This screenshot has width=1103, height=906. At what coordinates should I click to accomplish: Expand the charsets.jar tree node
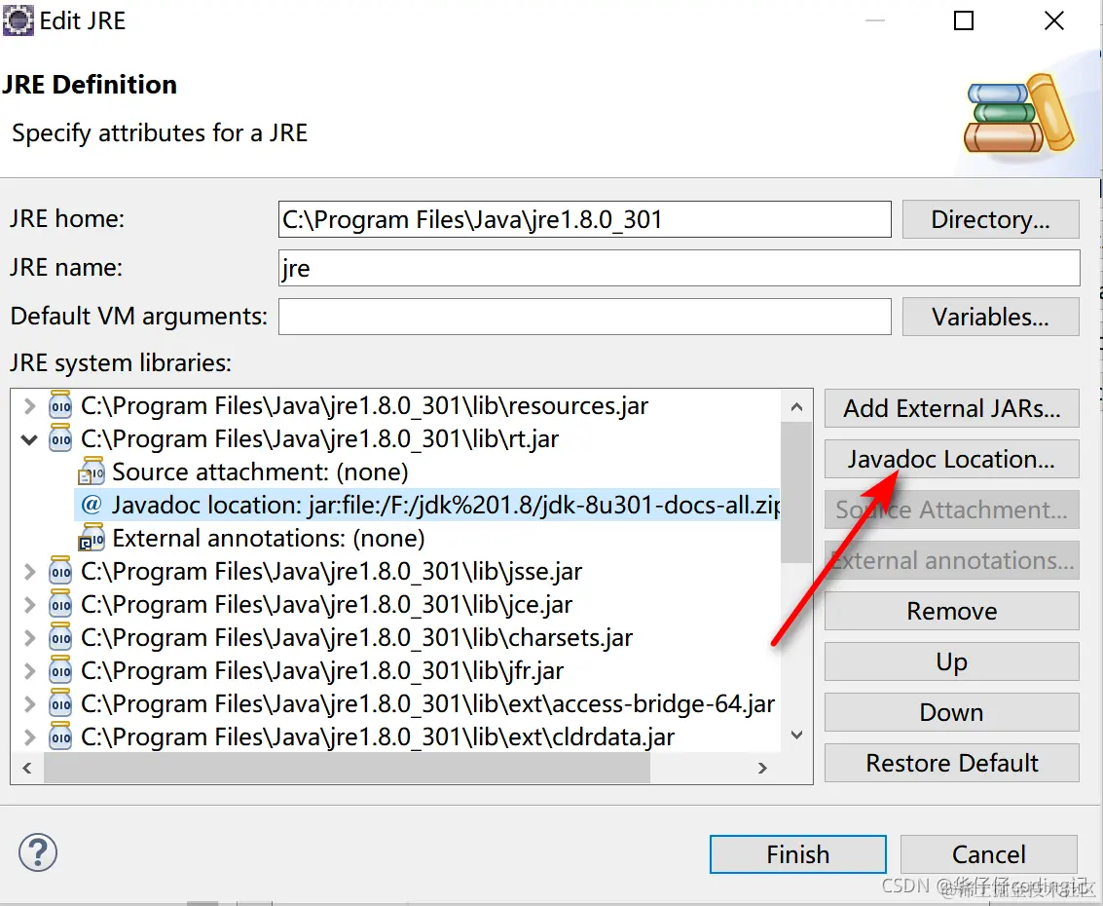(x=29, y=638)
